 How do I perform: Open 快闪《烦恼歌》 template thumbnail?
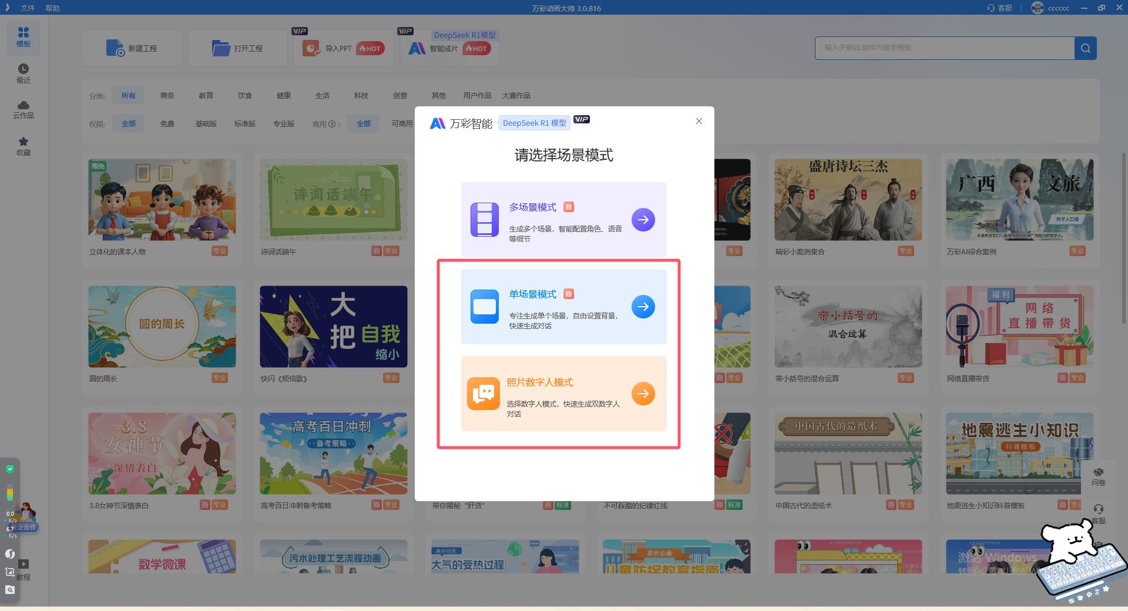tap(334, 327)
